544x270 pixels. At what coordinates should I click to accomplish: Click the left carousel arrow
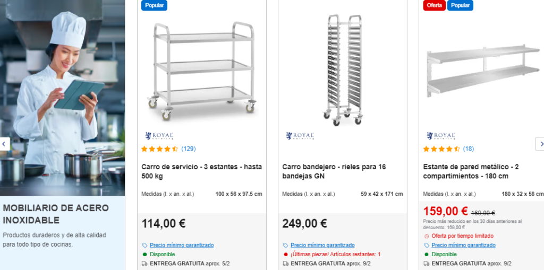(4, 144)
